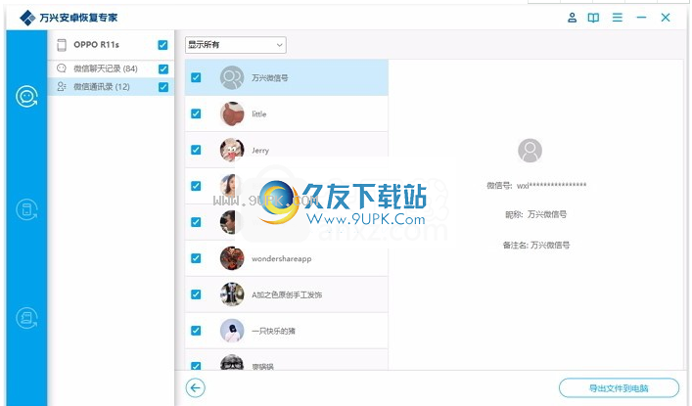The height and width of the screenshot is (406, 692).
Task: Click 昵称: 万兴微信号 text
Action: tap(535, 214)
